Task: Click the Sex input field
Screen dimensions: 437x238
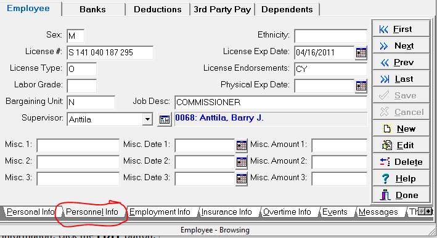Action: (76, 36)
